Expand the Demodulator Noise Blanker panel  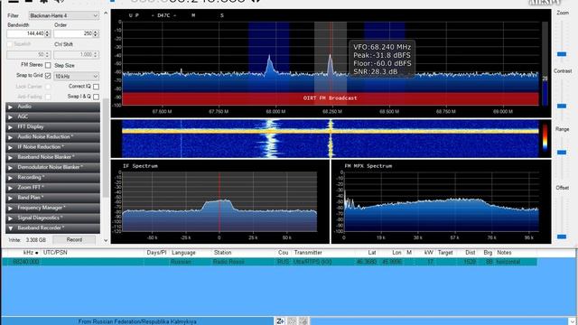click(52, 167)
